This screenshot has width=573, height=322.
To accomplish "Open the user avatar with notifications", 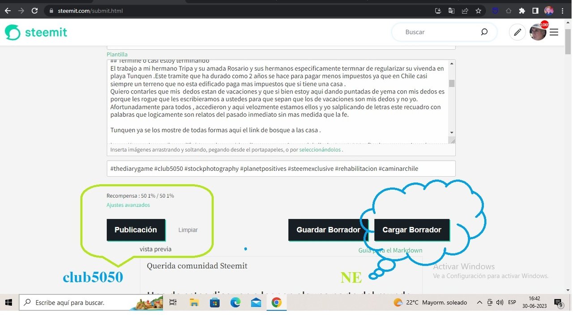I will pos(538,32).
